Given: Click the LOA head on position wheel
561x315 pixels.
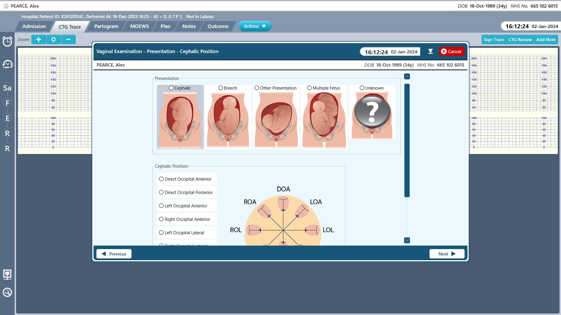Looking at the screenshot, I should coord(302,211).
